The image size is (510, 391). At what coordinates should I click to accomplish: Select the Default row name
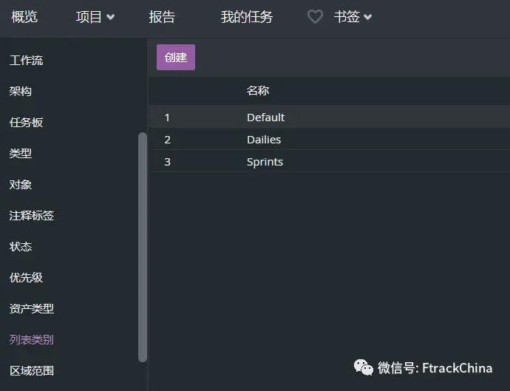click(x=266, y=117)
